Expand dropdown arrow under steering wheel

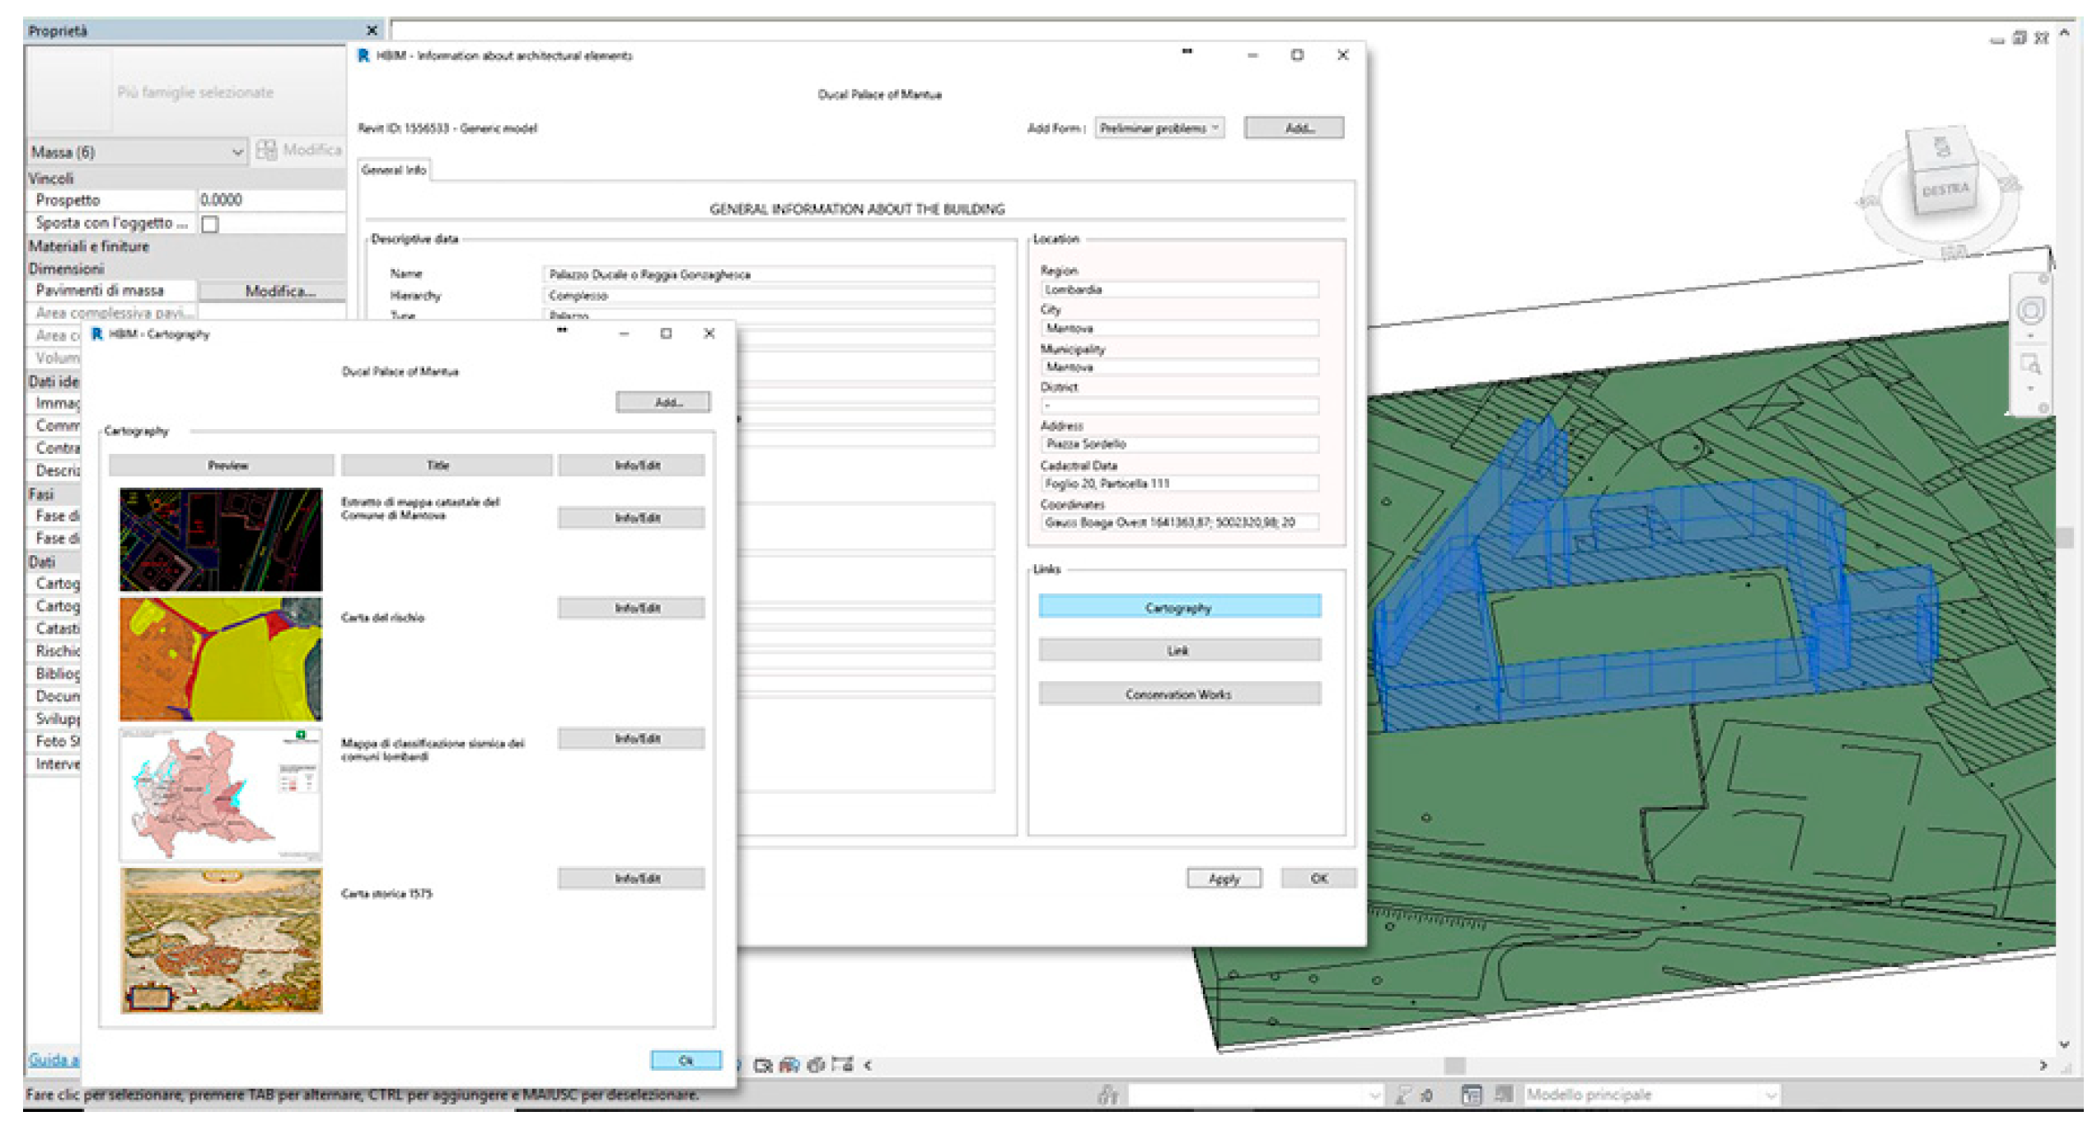[2030, 336]
